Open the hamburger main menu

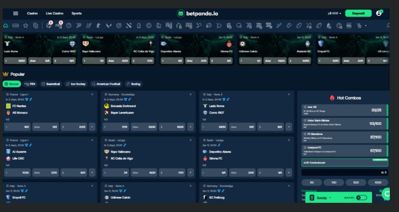pos(15,14)
